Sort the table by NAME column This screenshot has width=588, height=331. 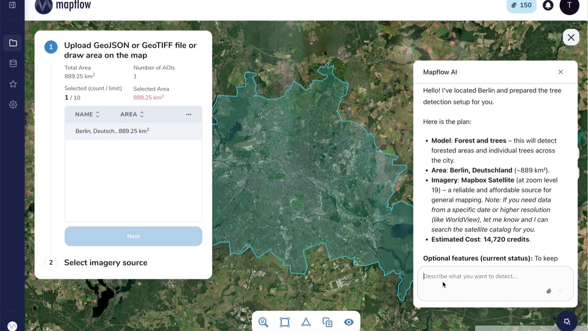pyautogui.click(x=87, y=114)
